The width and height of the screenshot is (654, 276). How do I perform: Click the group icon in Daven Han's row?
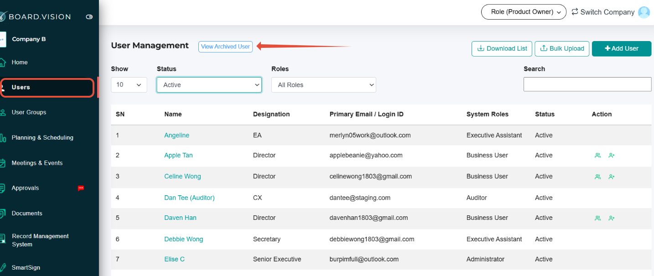point(597,218)
